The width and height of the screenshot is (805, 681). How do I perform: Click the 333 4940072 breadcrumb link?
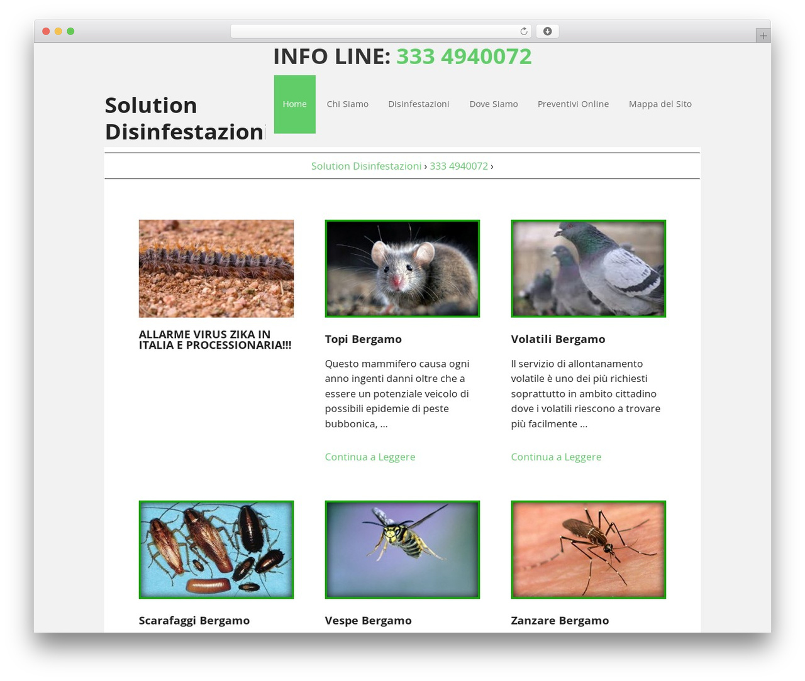(458, 166)
